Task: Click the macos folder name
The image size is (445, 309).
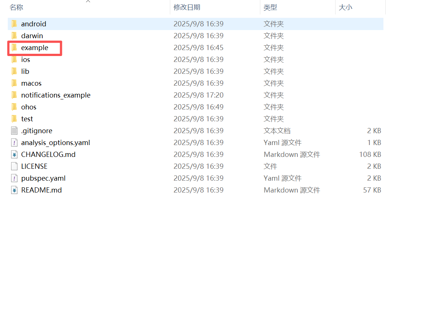Action: point(31,83)
